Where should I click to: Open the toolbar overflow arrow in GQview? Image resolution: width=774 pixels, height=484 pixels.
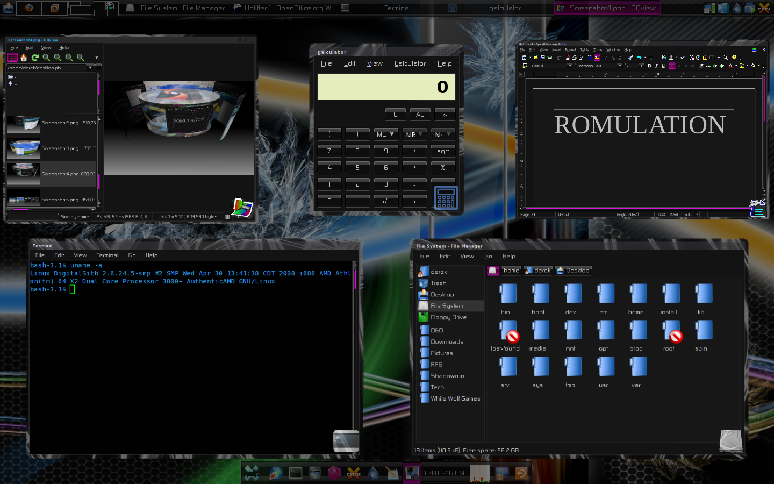(x=97, y=57)
